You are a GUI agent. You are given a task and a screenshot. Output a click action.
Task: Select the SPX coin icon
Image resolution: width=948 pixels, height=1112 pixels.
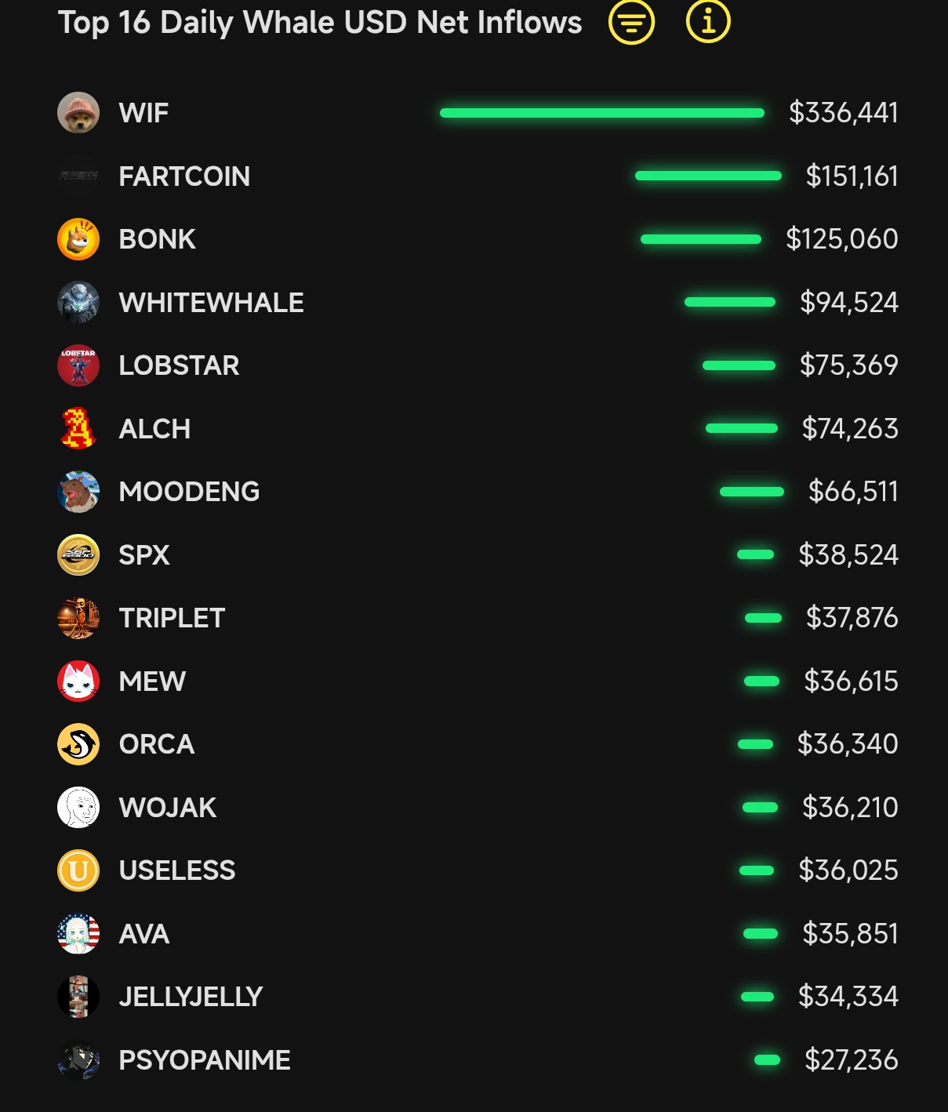pos(78,555)
